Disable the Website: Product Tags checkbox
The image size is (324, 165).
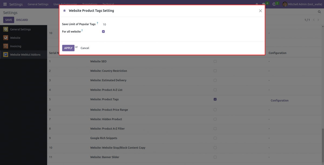point(215,99)
